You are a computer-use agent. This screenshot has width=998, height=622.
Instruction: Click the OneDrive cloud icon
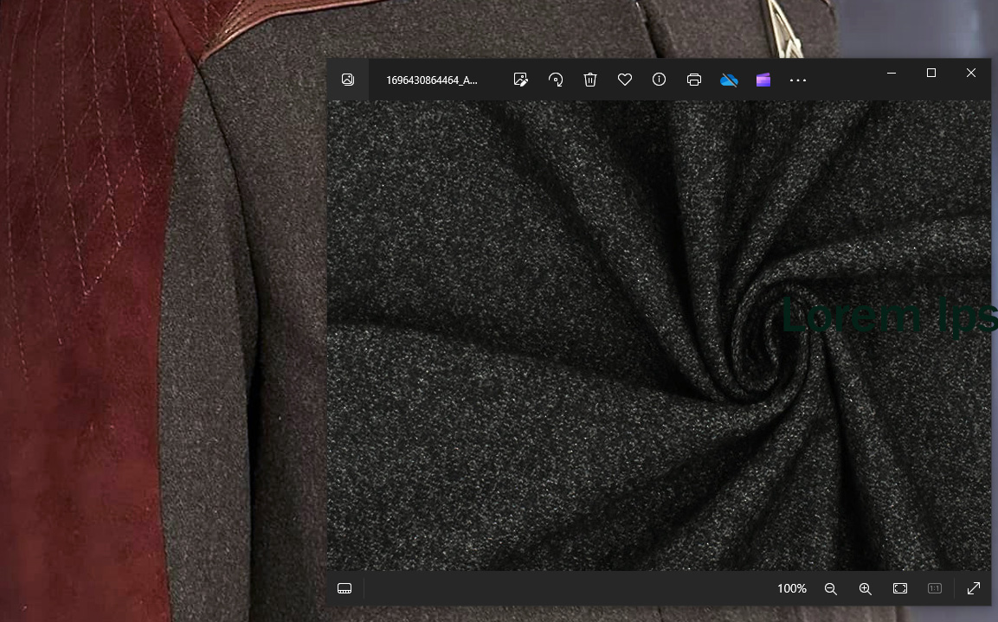click(729, 80)
